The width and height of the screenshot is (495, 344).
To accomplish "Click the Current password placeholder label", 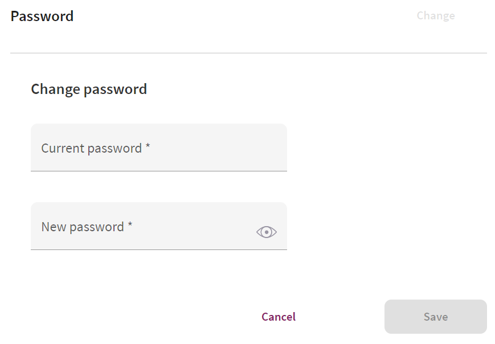I will 92,148.
